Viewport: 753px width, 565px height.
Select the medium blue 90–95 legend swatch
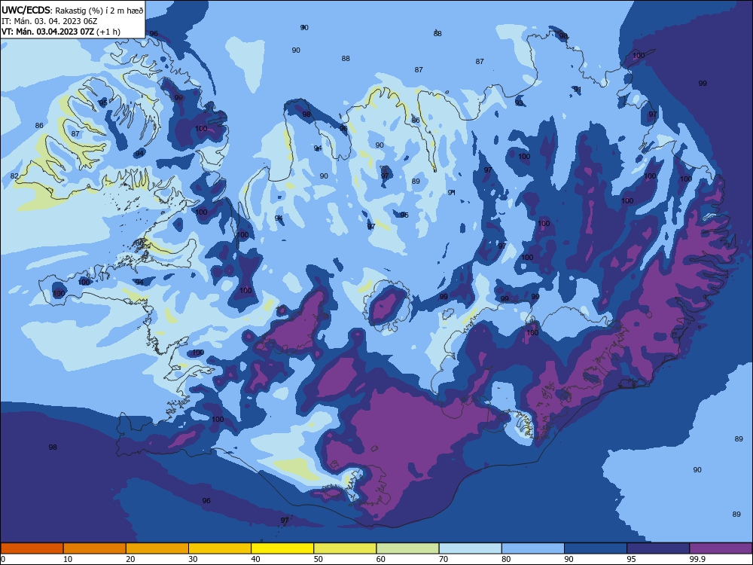(x=596, y=548)
